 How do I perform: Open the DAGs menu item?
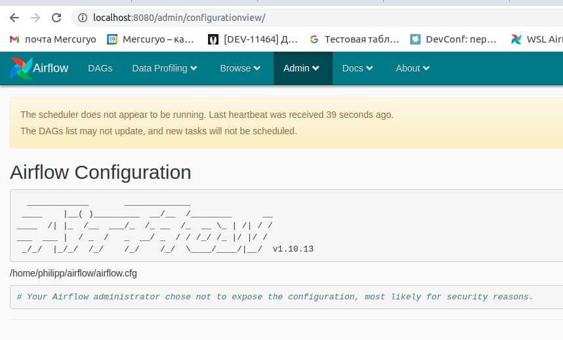click(x=100, y=68)
